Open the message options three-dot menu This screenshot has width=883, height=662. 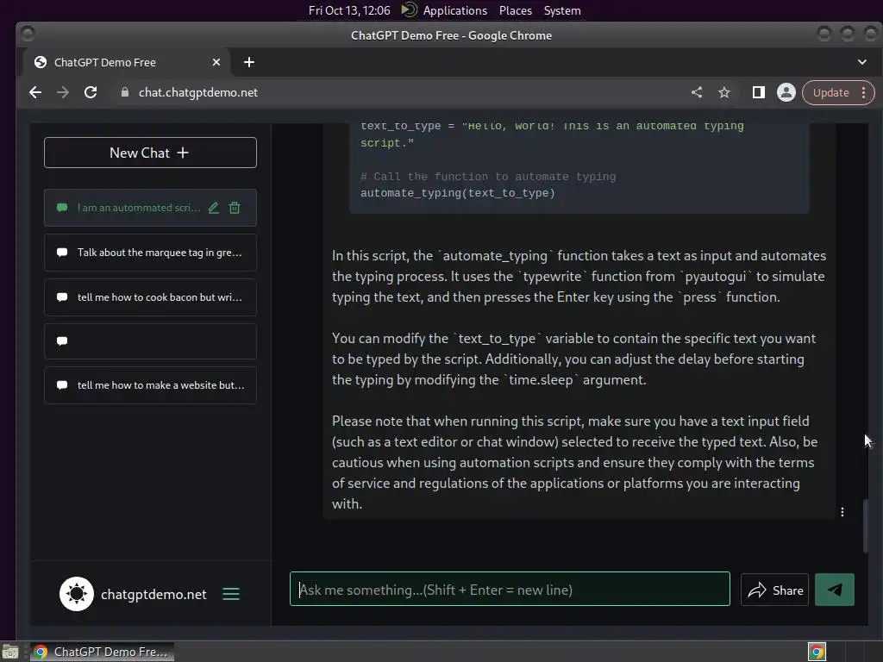pyautogui.click(x=842, y=512)
